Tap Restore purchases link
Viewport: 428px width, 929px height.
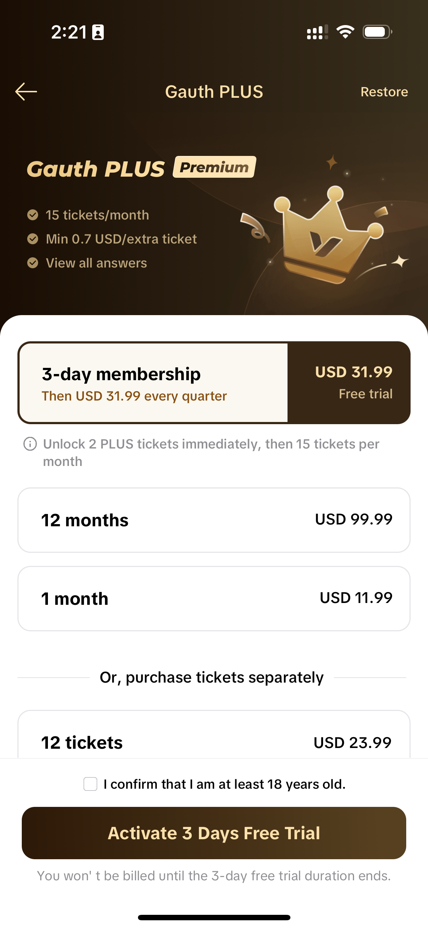pos(384,92)
